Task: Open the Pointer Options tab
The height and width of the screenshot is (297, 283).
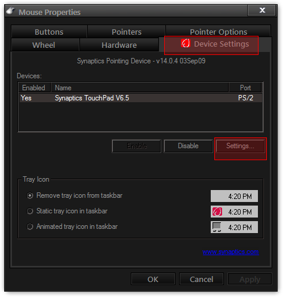Action: [219, 32]
